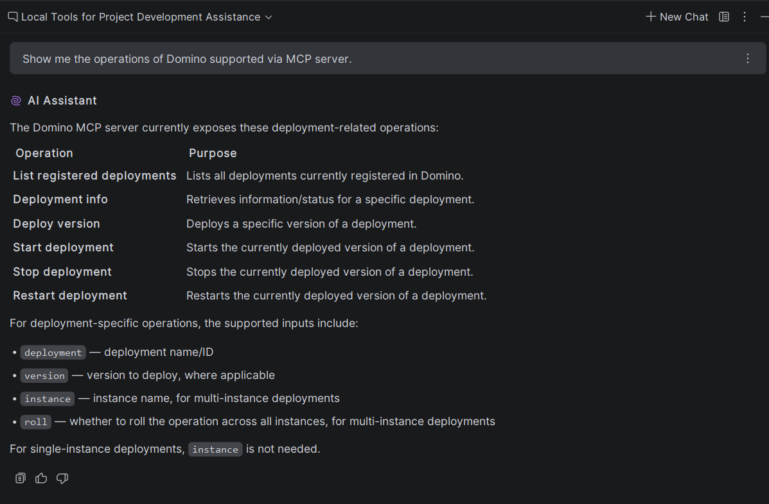
Task: Click the text 'deployment name/ID'
Action: tap(159, 352)
